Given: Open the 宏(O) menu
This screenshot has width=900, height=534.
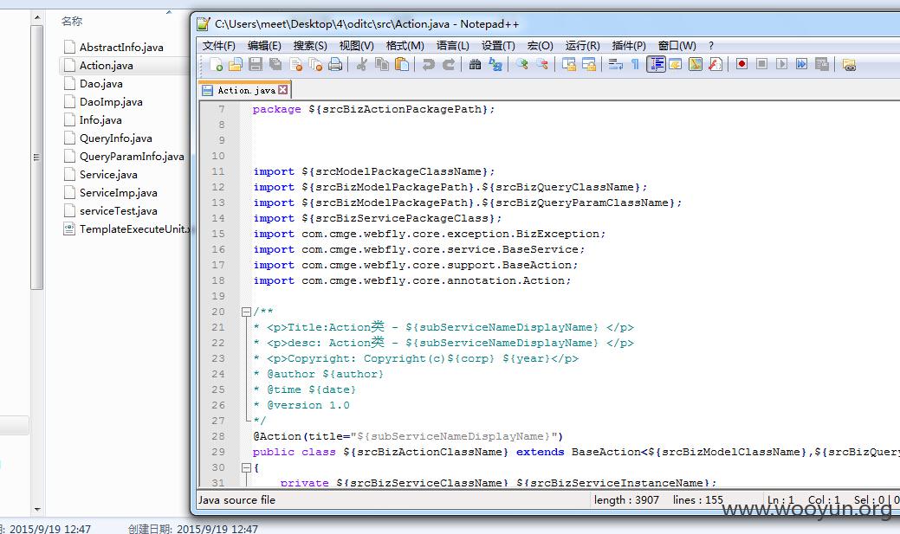Looking at the screenshot, I should pyautogui.click(x=541, y=45).
